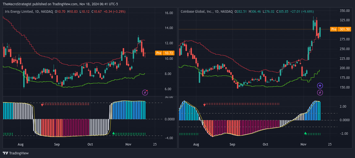This screenshot has width=355, height=158.
Task: Click the lightning icon on Iris Energy chart
Action: click(145, 92)
